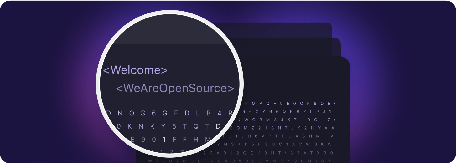The height and width of the screenshot is (163, 456).
Task: Select digit 5 in magnified 0KNKY5 row
Action: 174,126
